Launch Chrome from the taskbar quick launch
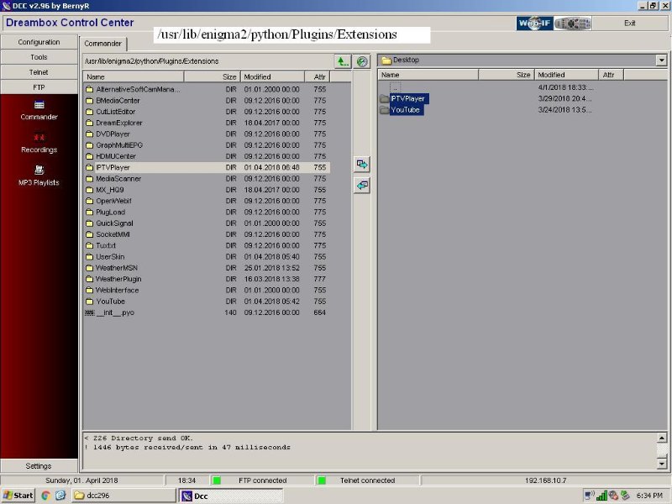 (45, 496)
